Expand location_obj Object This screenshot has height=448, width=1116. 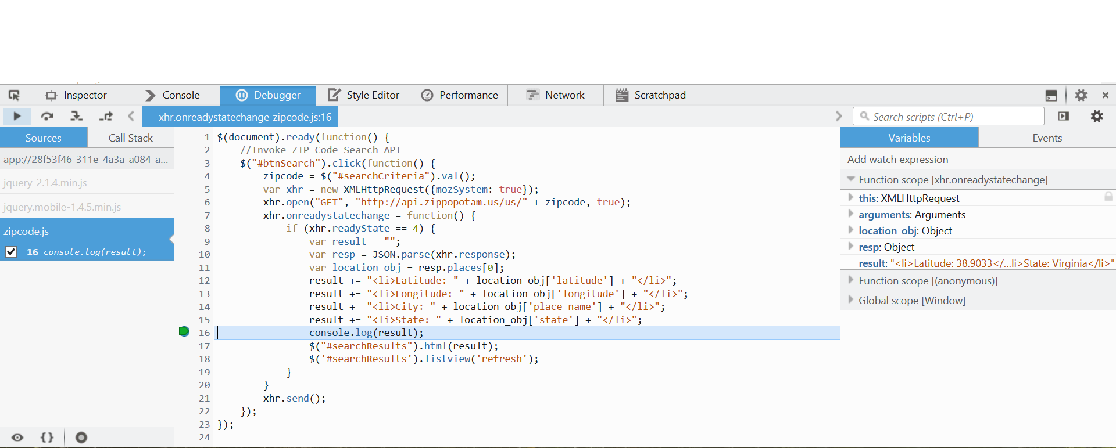coord(851,230)
